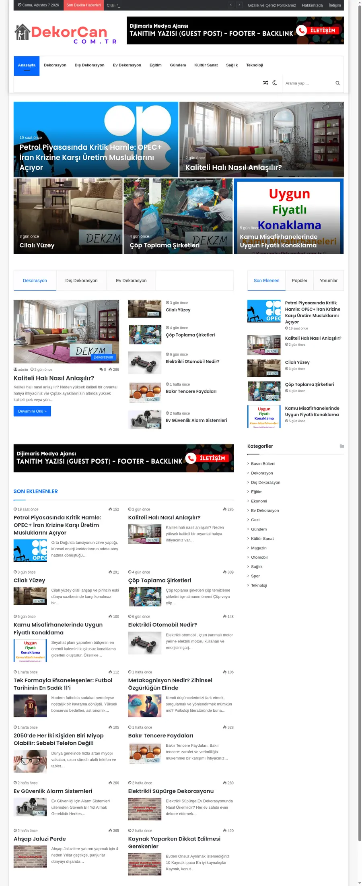362x886 pixels.
Task: Open the Gündem menu item
Action: (178, 65)
